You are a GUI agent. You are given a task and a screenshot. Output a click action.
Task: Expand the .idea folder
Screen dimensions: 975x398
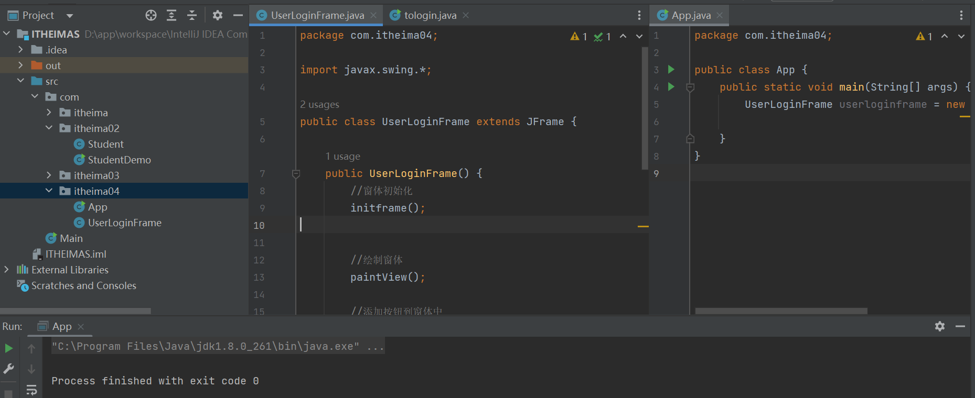(20, 50)
